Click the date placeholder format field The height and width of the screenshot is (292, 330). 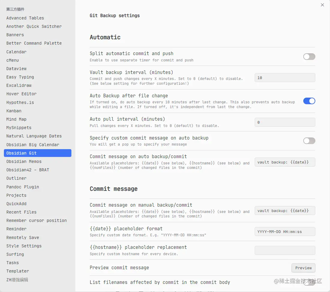[285, 232]
